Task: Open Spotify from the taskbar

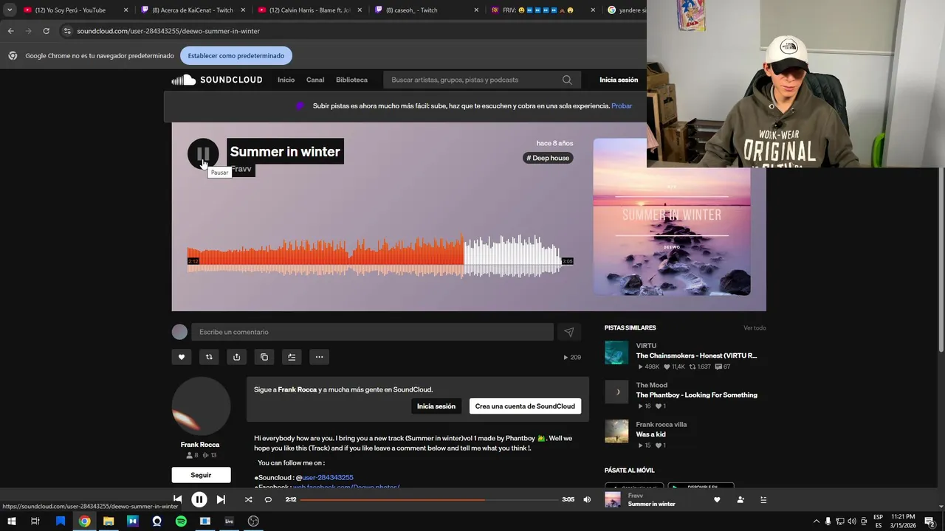Action: pyautogui.click(x=181, y=521)
